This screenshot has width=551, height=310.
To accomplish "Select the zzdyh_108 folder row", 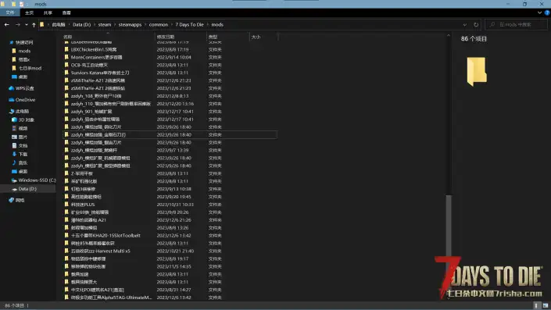I will click(x=170, y=96).
